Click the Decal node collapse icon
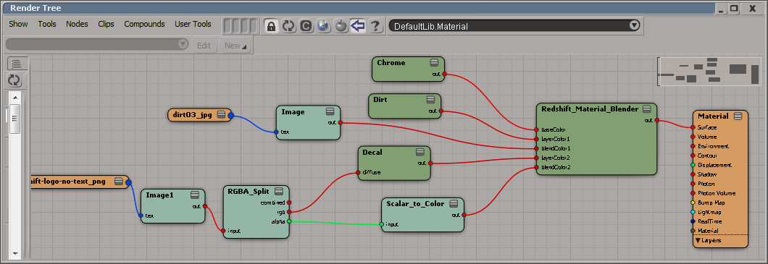 pyautogui.click(x=420, y=152)
